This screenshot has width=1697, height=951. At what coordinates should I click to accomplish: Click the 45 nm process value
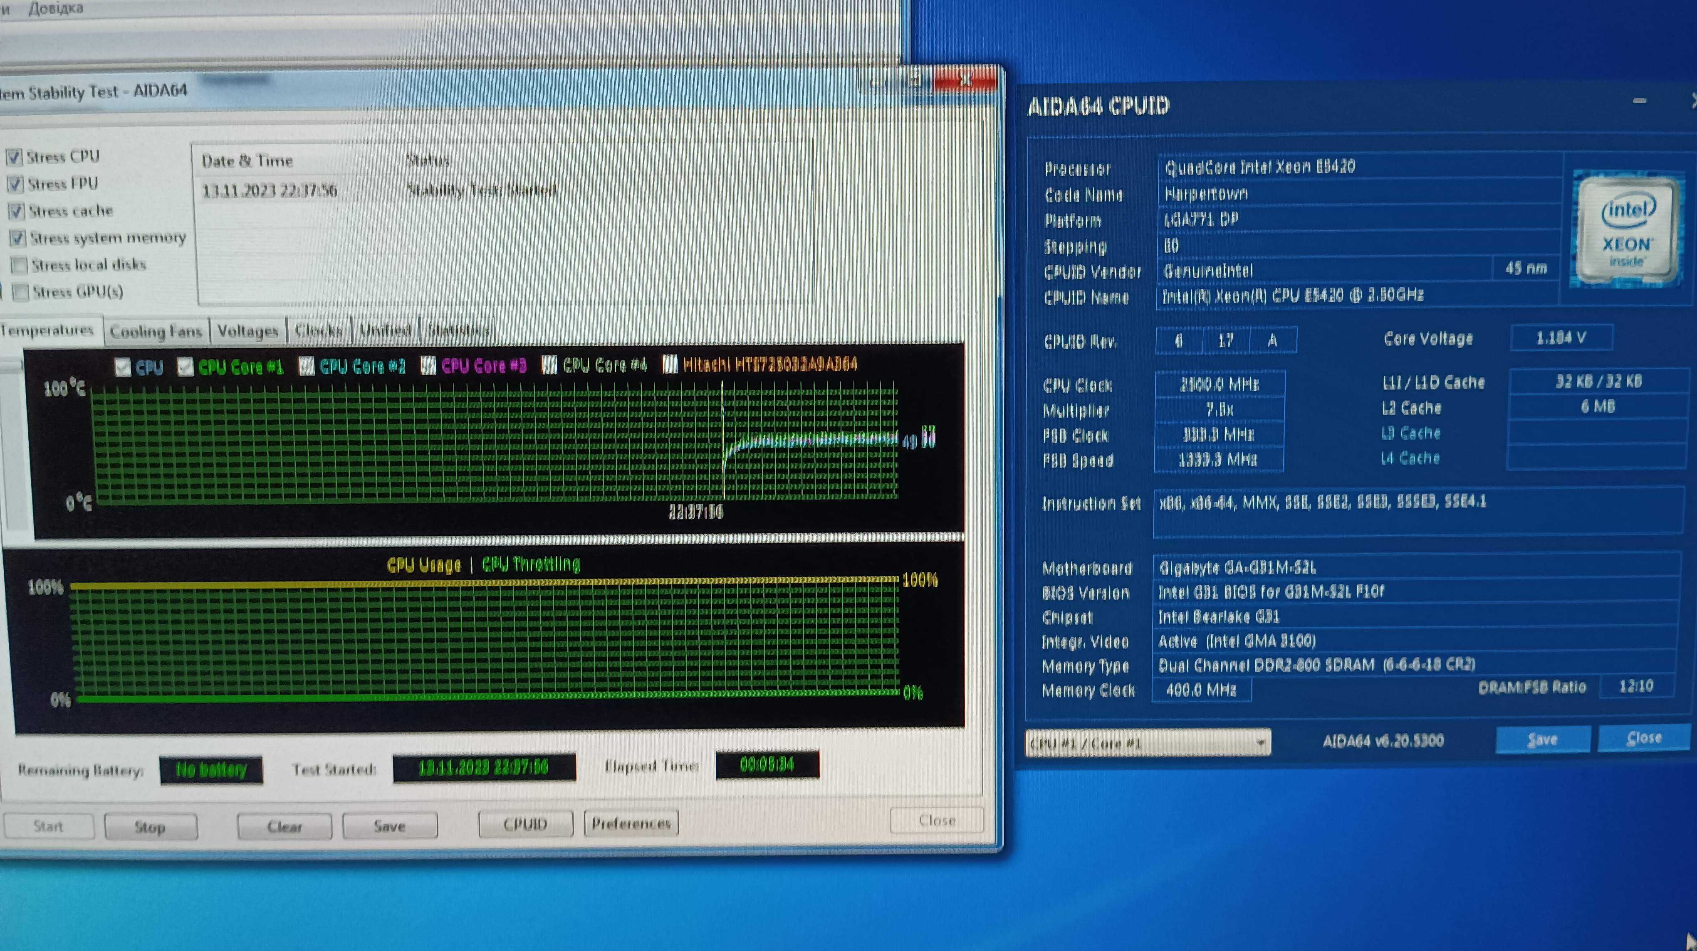coord(1526,268)
